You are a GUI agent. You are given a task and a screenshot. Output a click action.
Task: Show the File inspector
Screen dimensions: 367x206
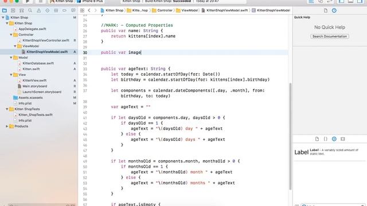click(x=326, y=10)
